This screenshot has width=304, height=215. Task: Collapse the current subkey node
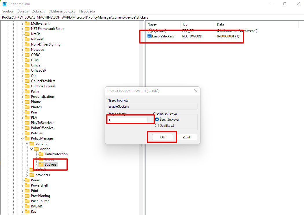coord(27,144)
